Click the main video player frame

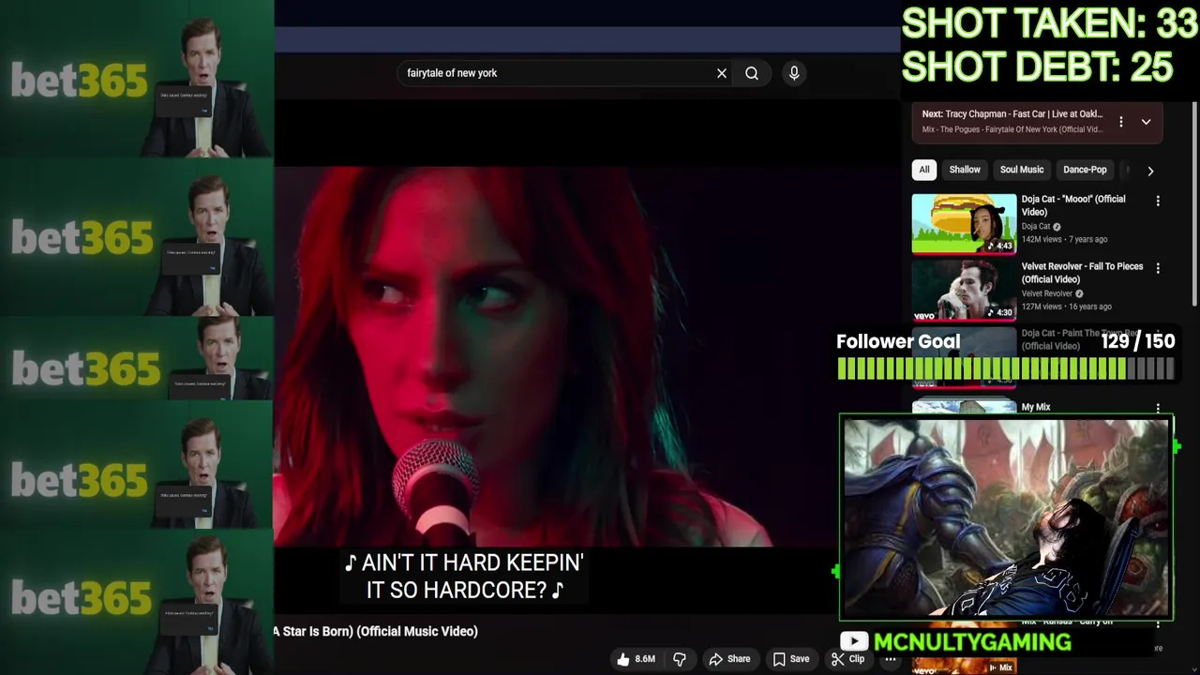pos(555,356)
